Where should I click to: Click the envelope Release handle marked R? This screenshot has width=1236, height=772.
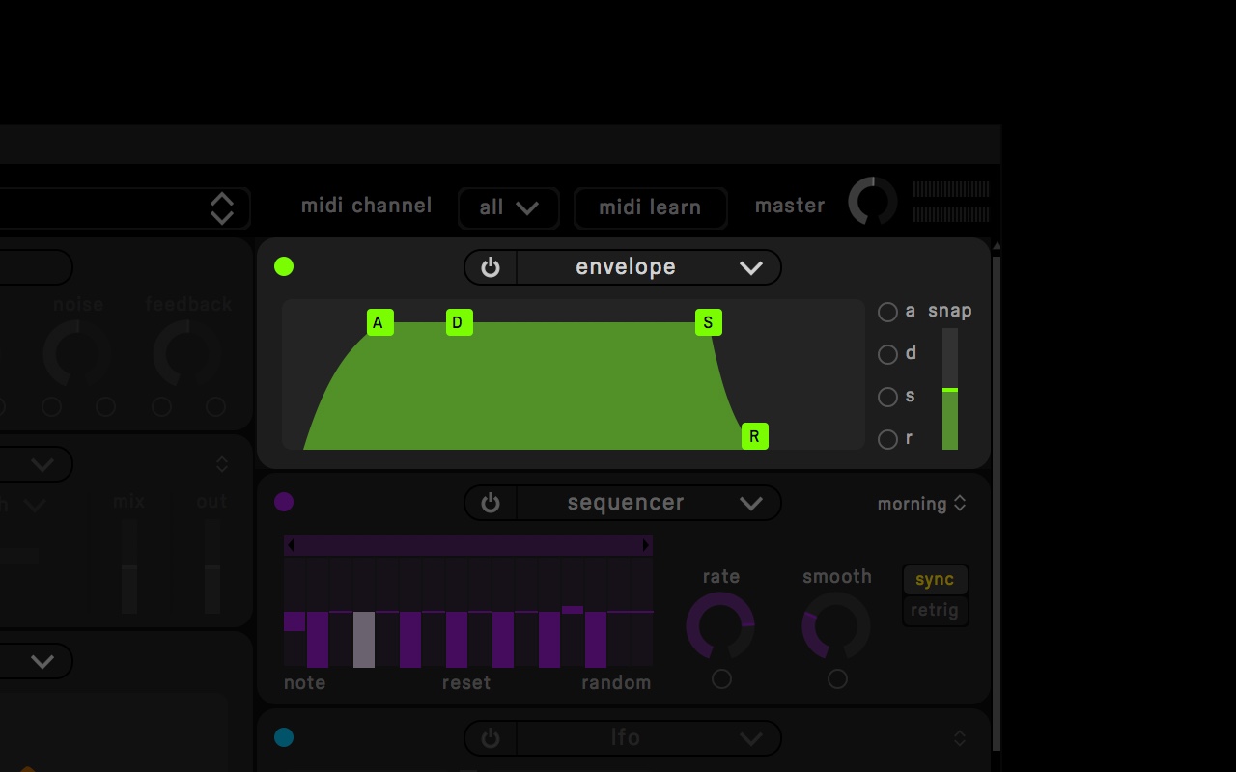[755, 436]
